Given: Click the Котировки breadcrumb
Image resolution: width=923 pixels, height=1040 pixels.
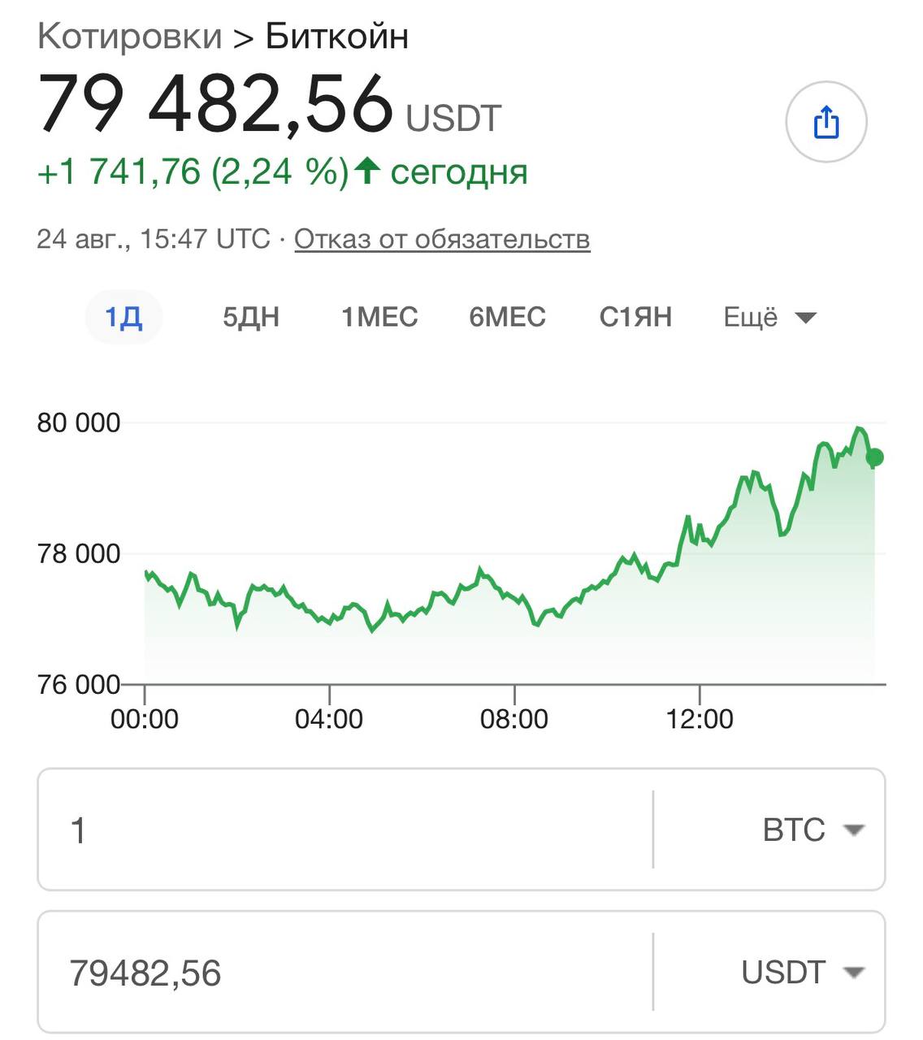Looking at the screenshot, I should (x=129, y=37).
